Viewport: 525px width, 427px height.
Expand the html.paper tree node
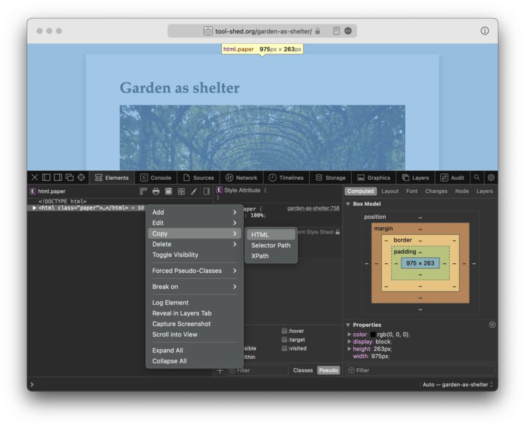pos(34,208)
